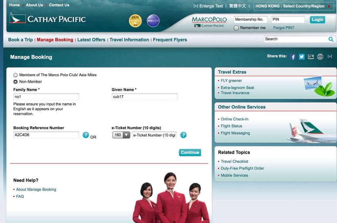Screen dimensions: 337x223
Task: Click the red arrow beside Select Country/Region
Action: click(329, 6)
